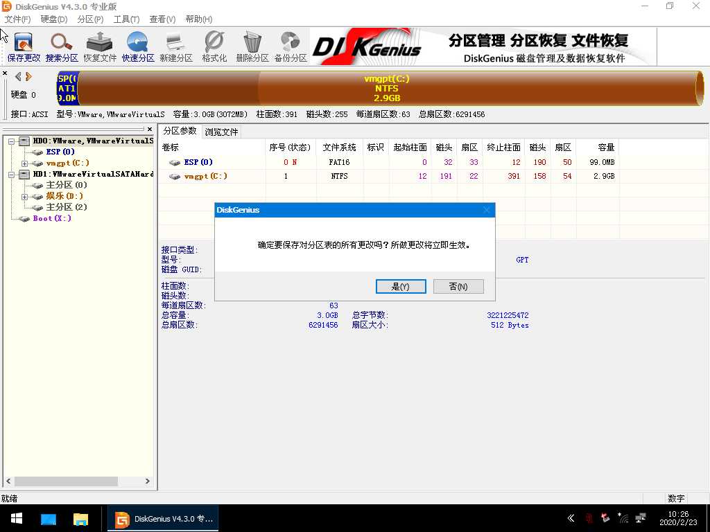Image resolution: width=710 pixels, height=532 pixels.
Task: Cancel saving with 否(N) button
Action: tap(458, 286)
